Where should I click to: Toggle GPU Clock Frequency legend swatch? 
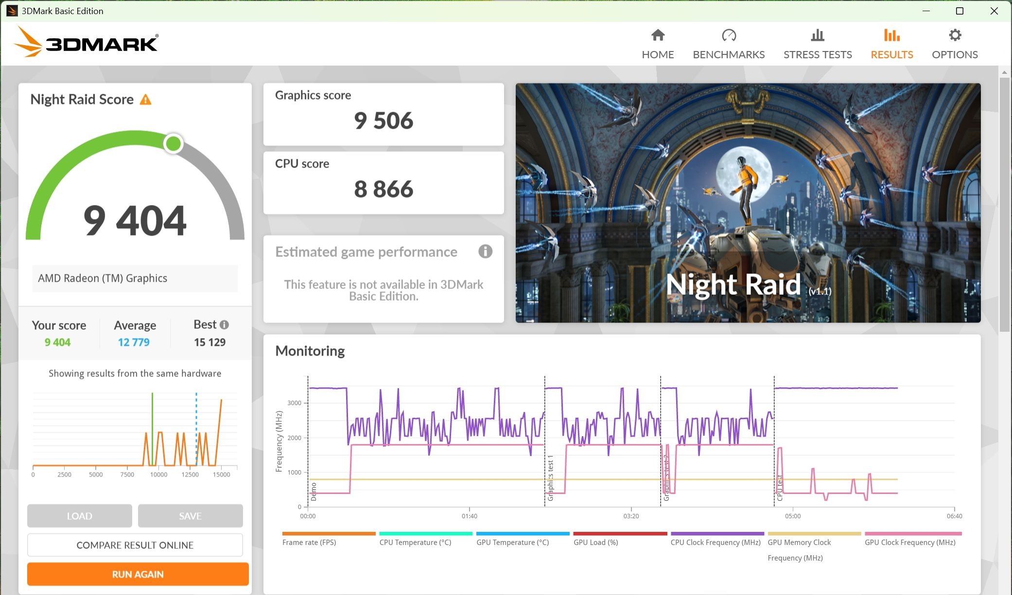point(913,534)
